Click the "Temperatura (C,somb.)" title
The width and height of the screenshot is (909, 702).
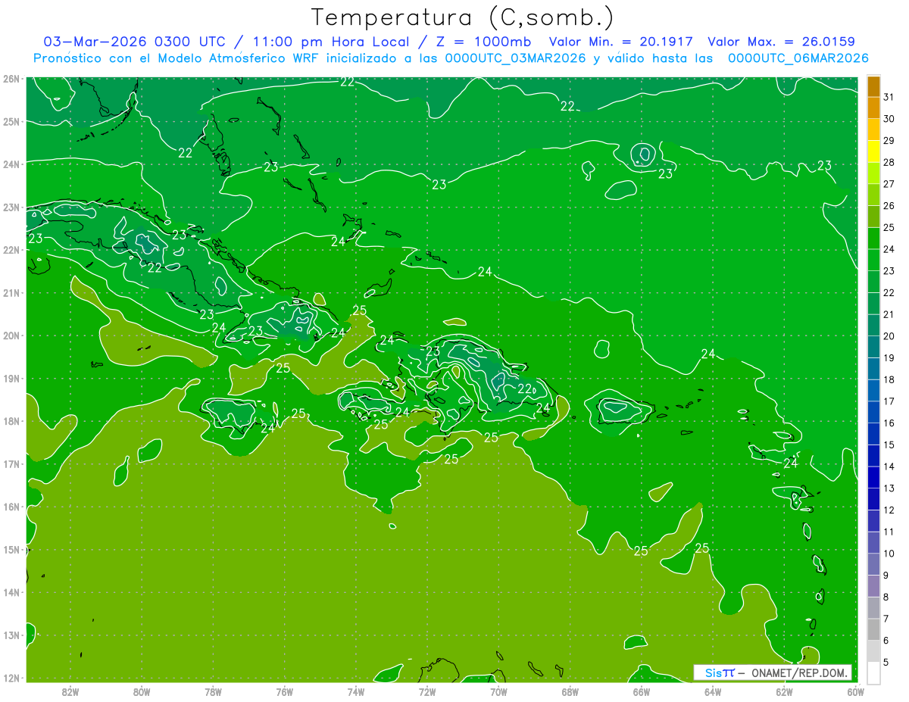click(462, 17)
